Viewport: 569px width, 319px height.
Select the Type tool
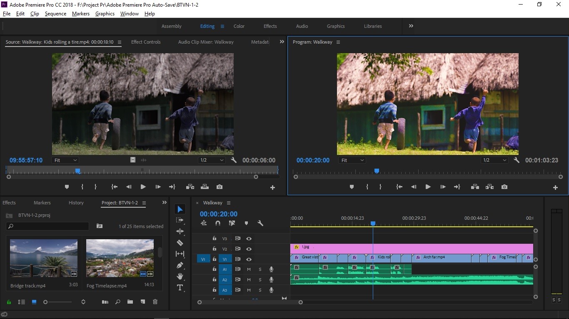180,287
